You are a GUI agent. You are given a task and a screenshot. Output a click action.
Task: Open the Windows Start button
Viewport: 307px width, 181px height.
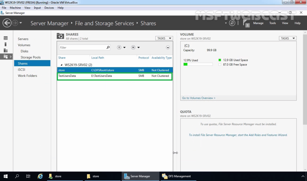5,176
